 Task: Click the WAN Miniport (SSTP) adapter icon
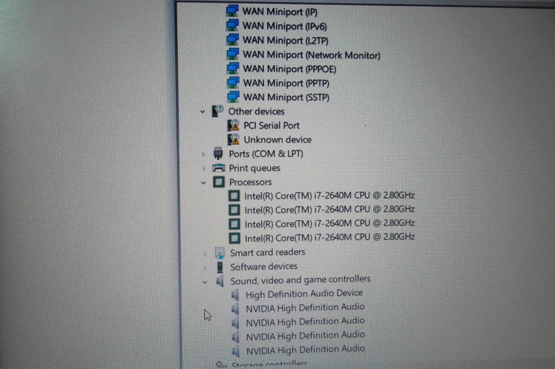(233, 97)
